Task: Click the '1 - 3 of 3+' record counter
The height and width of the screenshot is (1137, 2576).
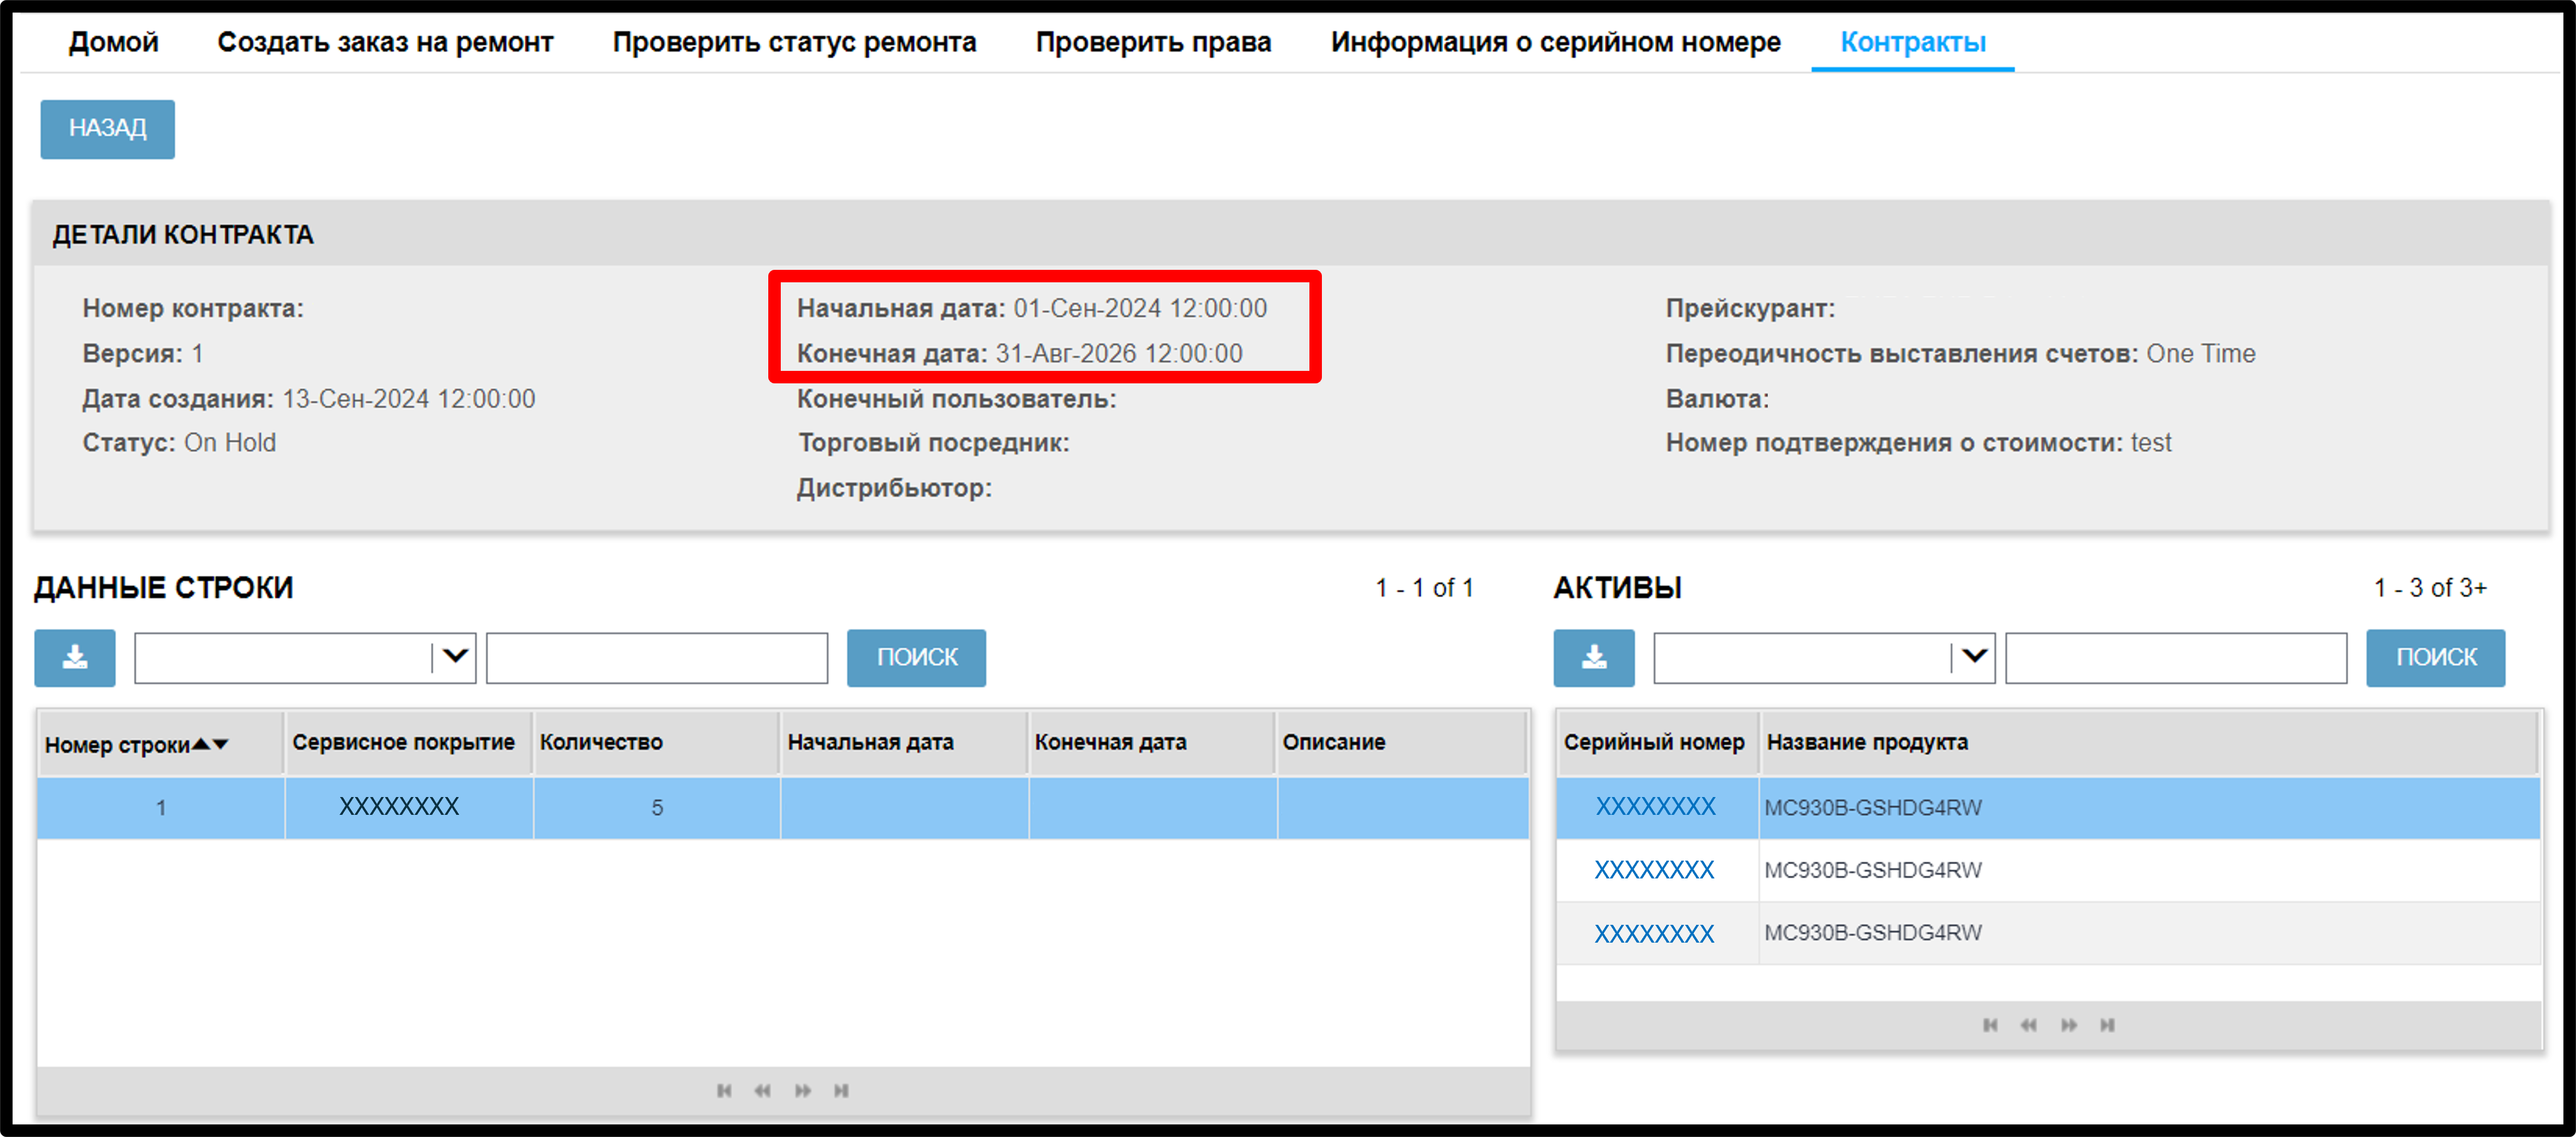Action: click(x=2430, y=587)
